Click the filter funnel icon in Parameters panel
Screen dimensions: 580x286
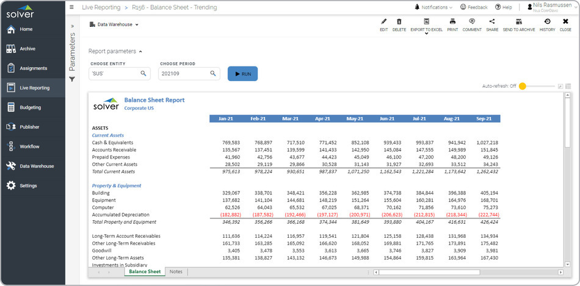point(71,79)
